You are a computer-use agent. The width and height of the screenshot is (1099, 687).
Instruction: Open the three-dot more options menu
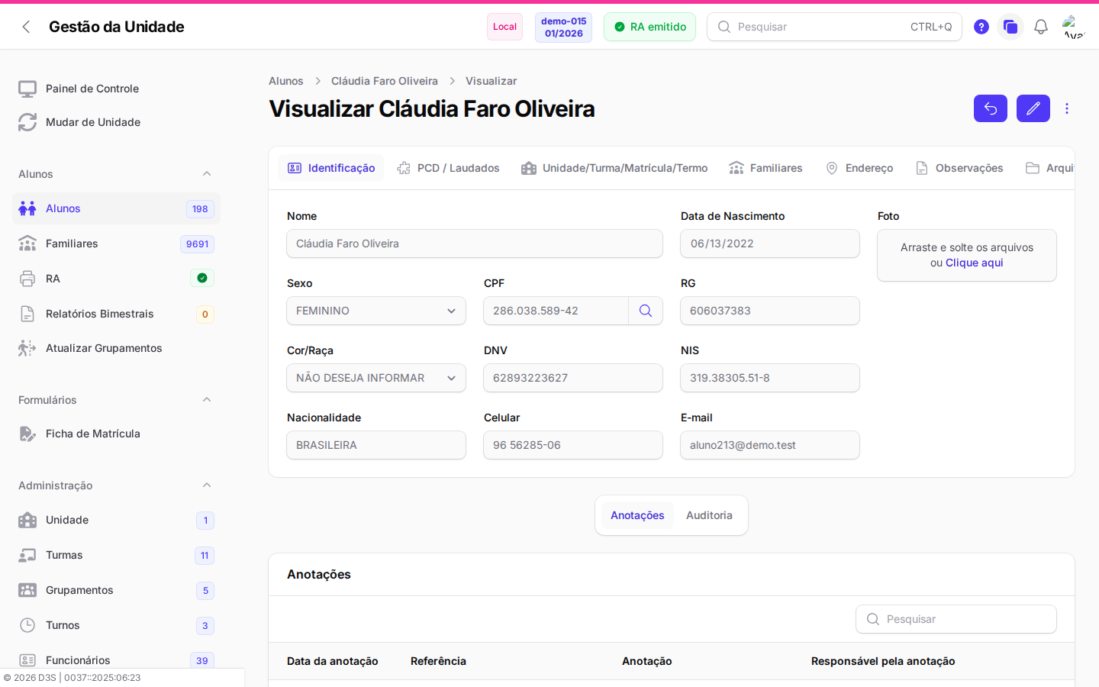click(1067, 108)
